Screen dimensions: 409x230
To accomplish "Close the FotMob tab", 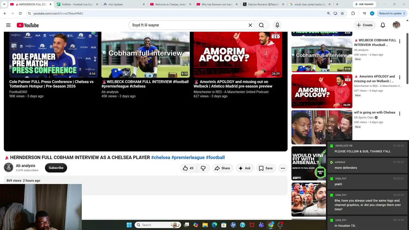I will [97, 4].
